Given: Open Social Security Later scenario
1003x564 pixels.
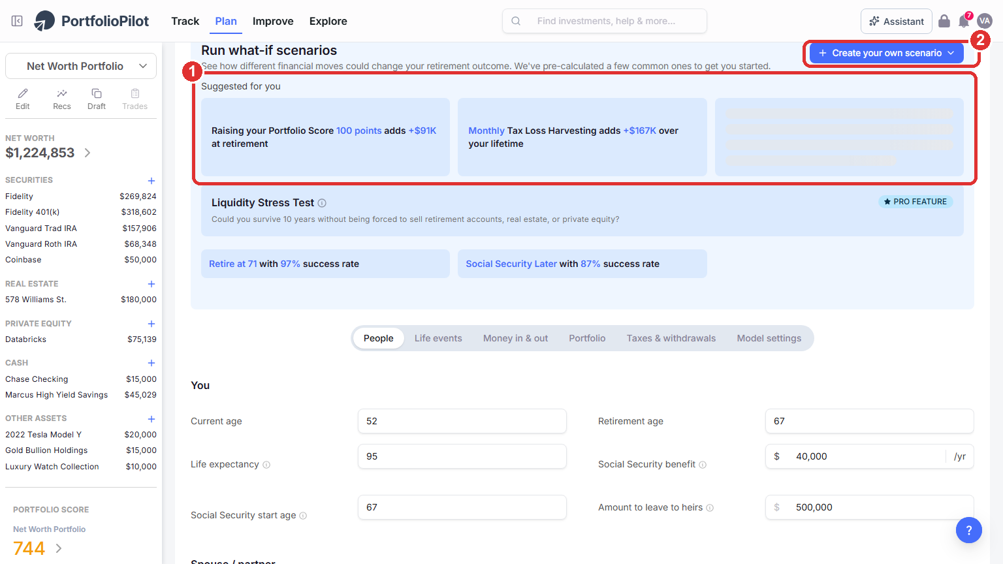Looking at the screenshot, I should pos(582,264).
